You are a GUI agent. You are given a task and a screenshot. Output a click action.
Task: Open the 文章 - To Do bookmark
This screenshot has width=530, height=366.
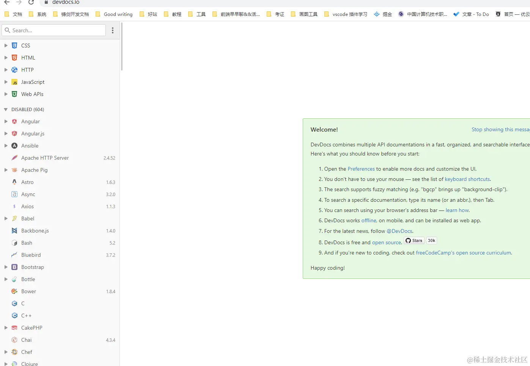pyautogui.click(x=471, y=14)
